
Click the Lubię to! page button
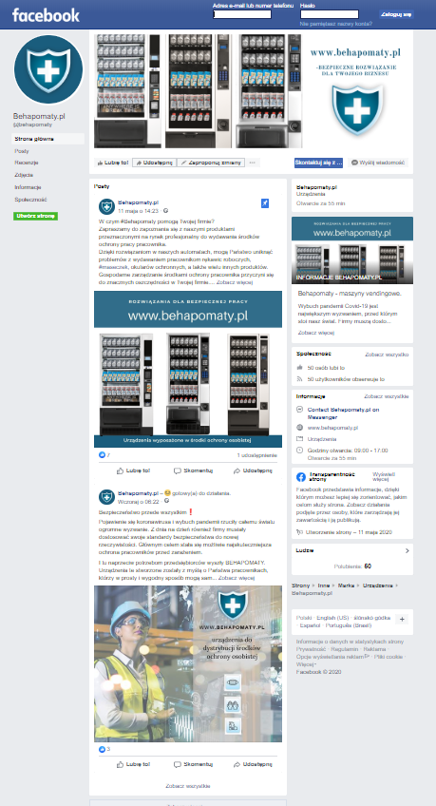pos(112,163)
